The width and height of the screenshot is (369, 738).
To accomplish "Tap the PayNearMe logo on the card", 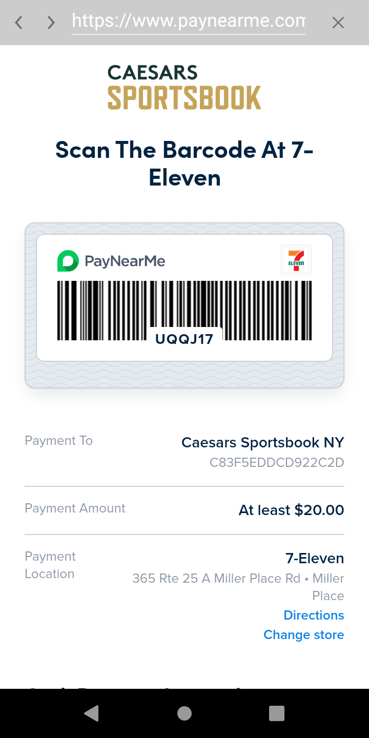I will [111, 261].
